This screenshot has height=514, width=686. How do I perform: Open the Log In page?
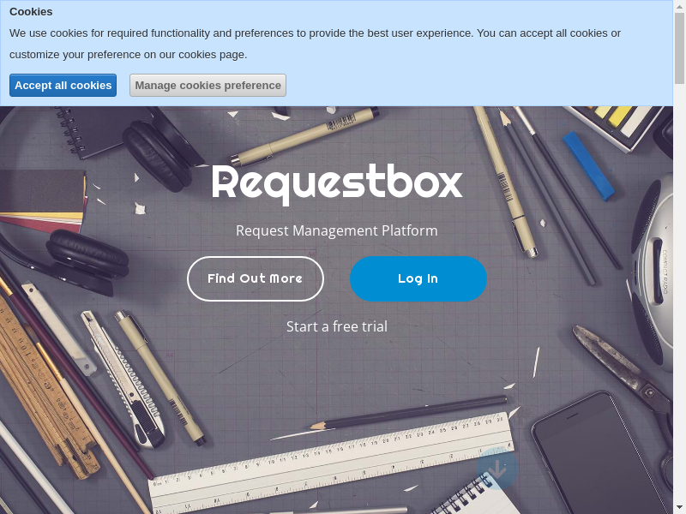click(x=418, y=278)
